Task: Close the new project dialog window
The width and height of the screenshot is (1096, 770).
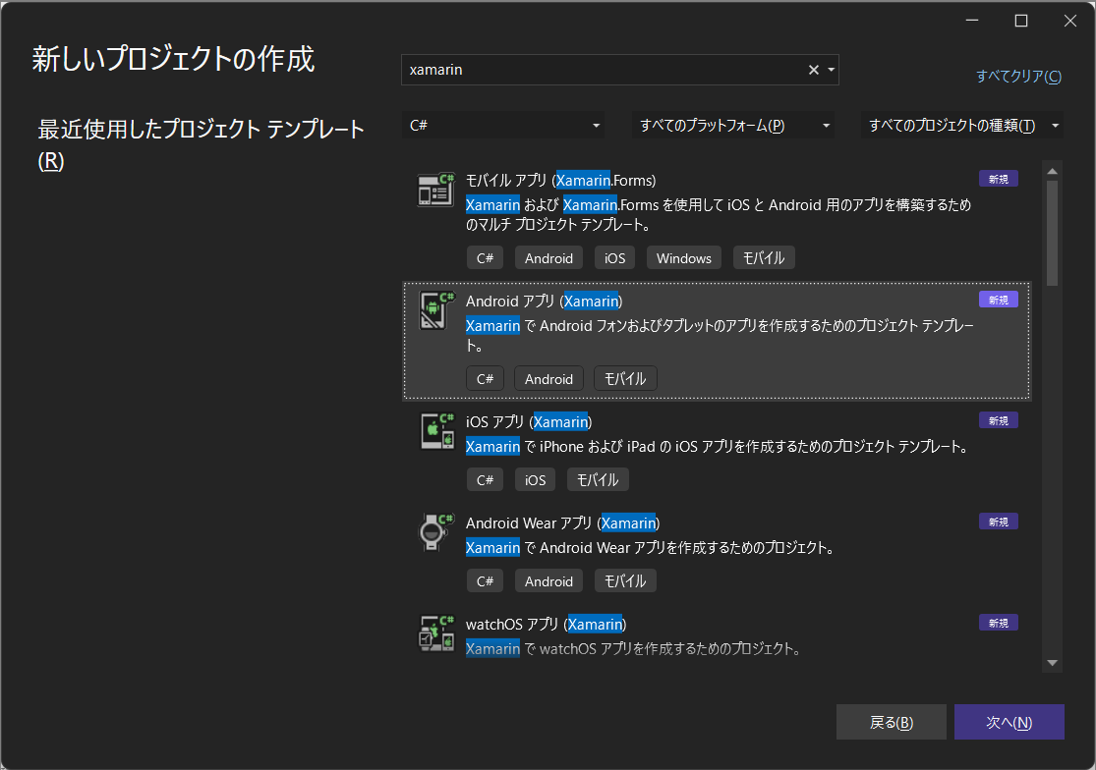Action: click(x=1070, y=21)
